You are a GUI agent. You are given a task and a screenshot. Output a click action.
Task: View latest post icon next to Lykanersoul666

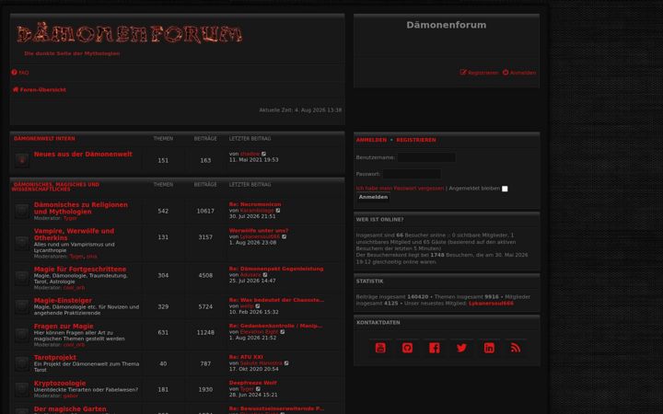(x=285, y=237)
